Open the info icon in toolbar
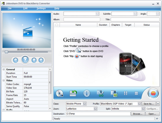Viewport: 162px width, 123px height. (86, 93)
